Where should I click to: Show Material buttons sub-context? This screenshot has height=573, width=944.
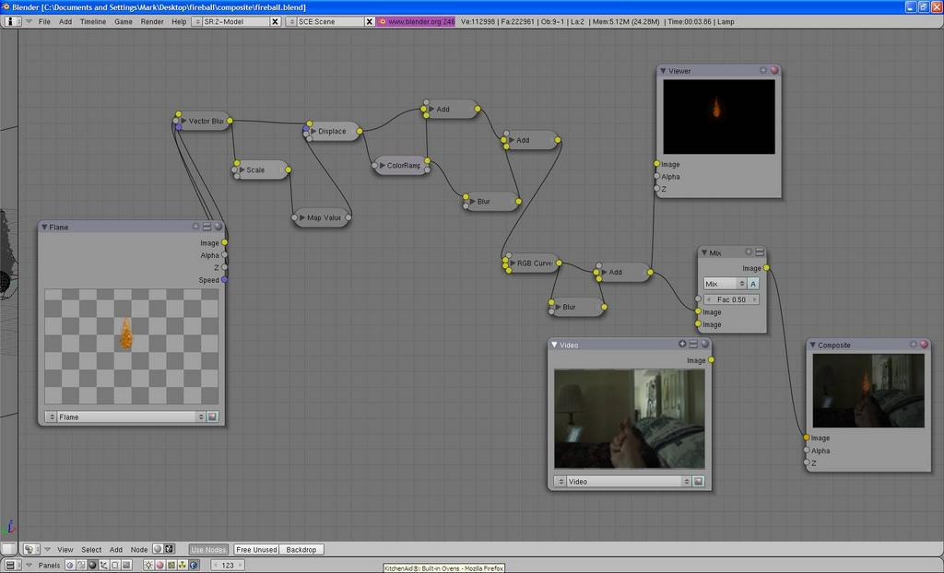click(159, 566)
